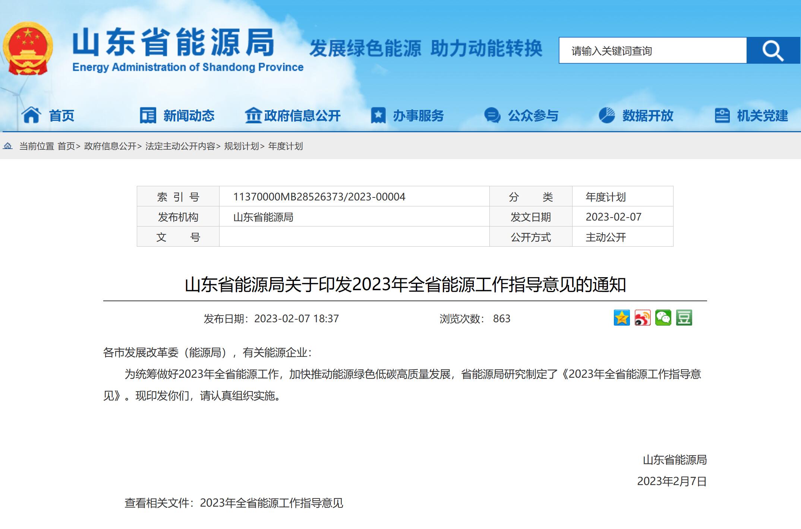This screenshot has height=529, width=801.
Task: Share to Qzone with star icon
Action: 622,318
